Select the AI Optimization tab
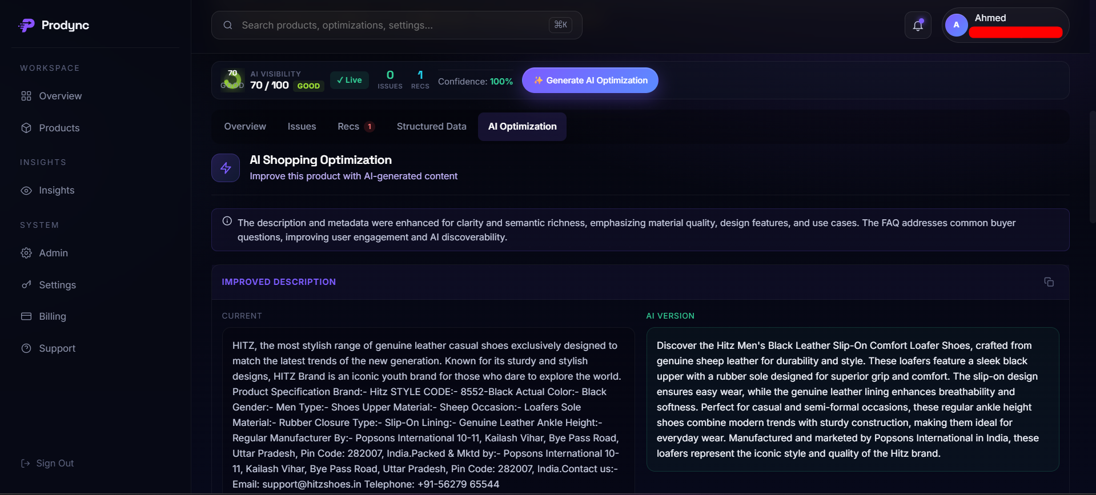This screenshot has height=495, width=1096. [522, 127]
